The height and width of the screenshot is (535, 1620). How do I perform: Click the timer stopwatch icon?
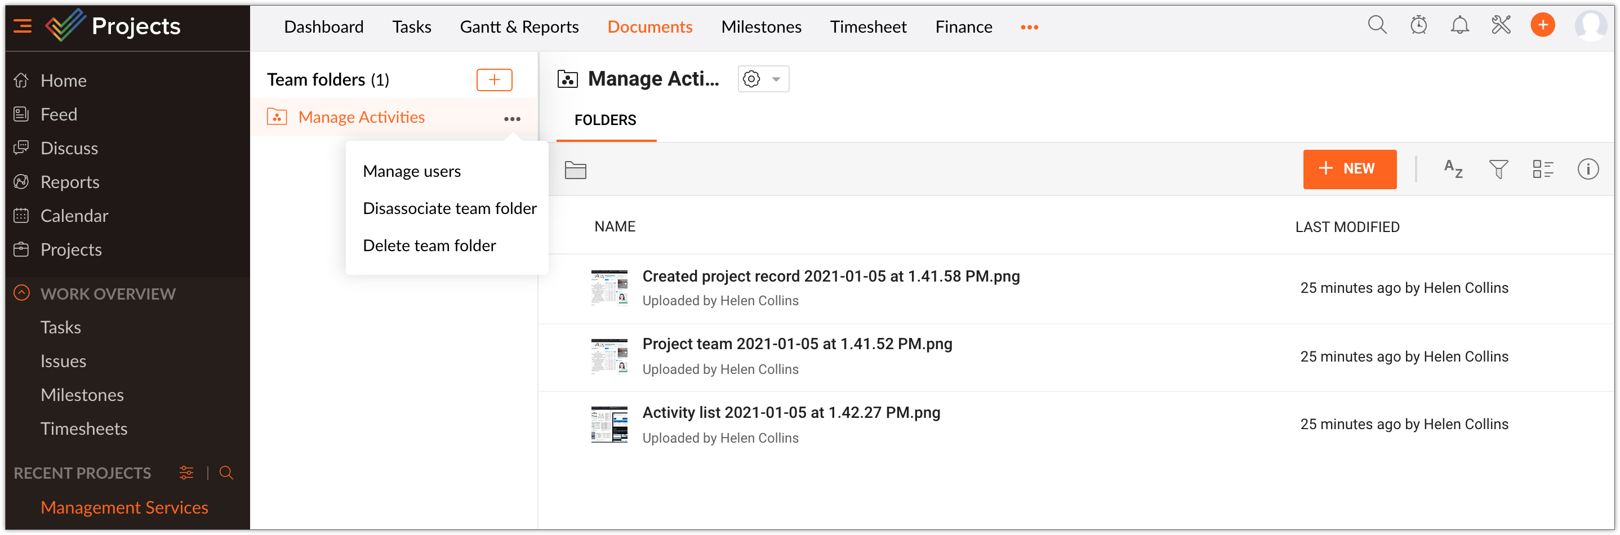click(x=1418, y=26)
